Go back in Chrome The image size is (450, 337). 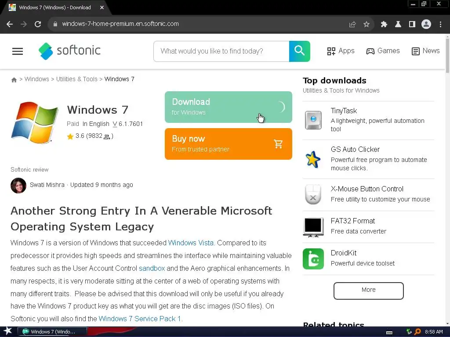pyautogui.click(x=10, y=24)
